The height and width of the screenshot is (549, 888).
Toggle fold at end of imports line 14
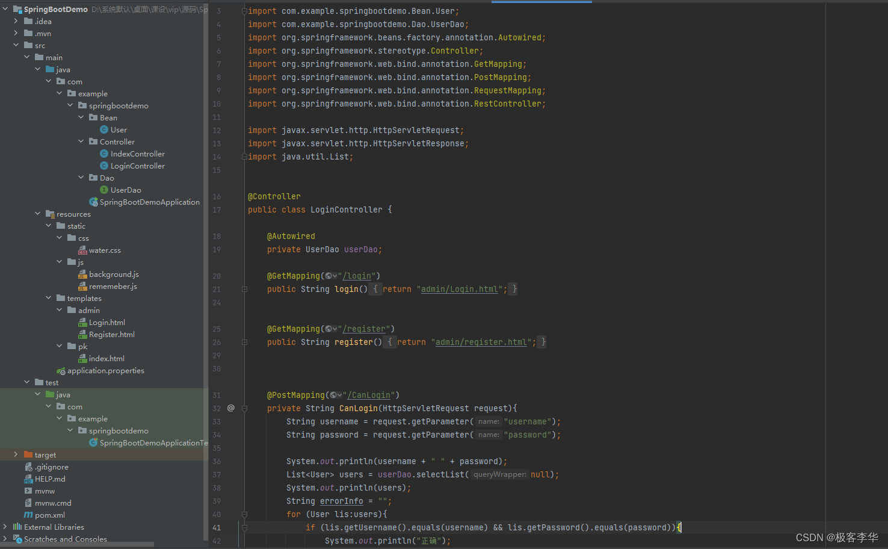244,157
